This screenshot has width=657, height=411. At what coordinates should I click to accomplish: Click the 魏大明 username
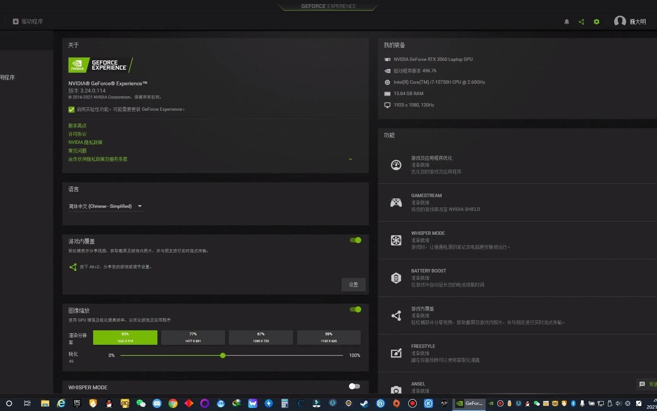[638, 22]
